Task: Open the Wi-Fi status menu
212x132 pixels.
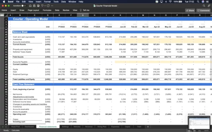Action: pyautogui.click(x=170, y=2)
